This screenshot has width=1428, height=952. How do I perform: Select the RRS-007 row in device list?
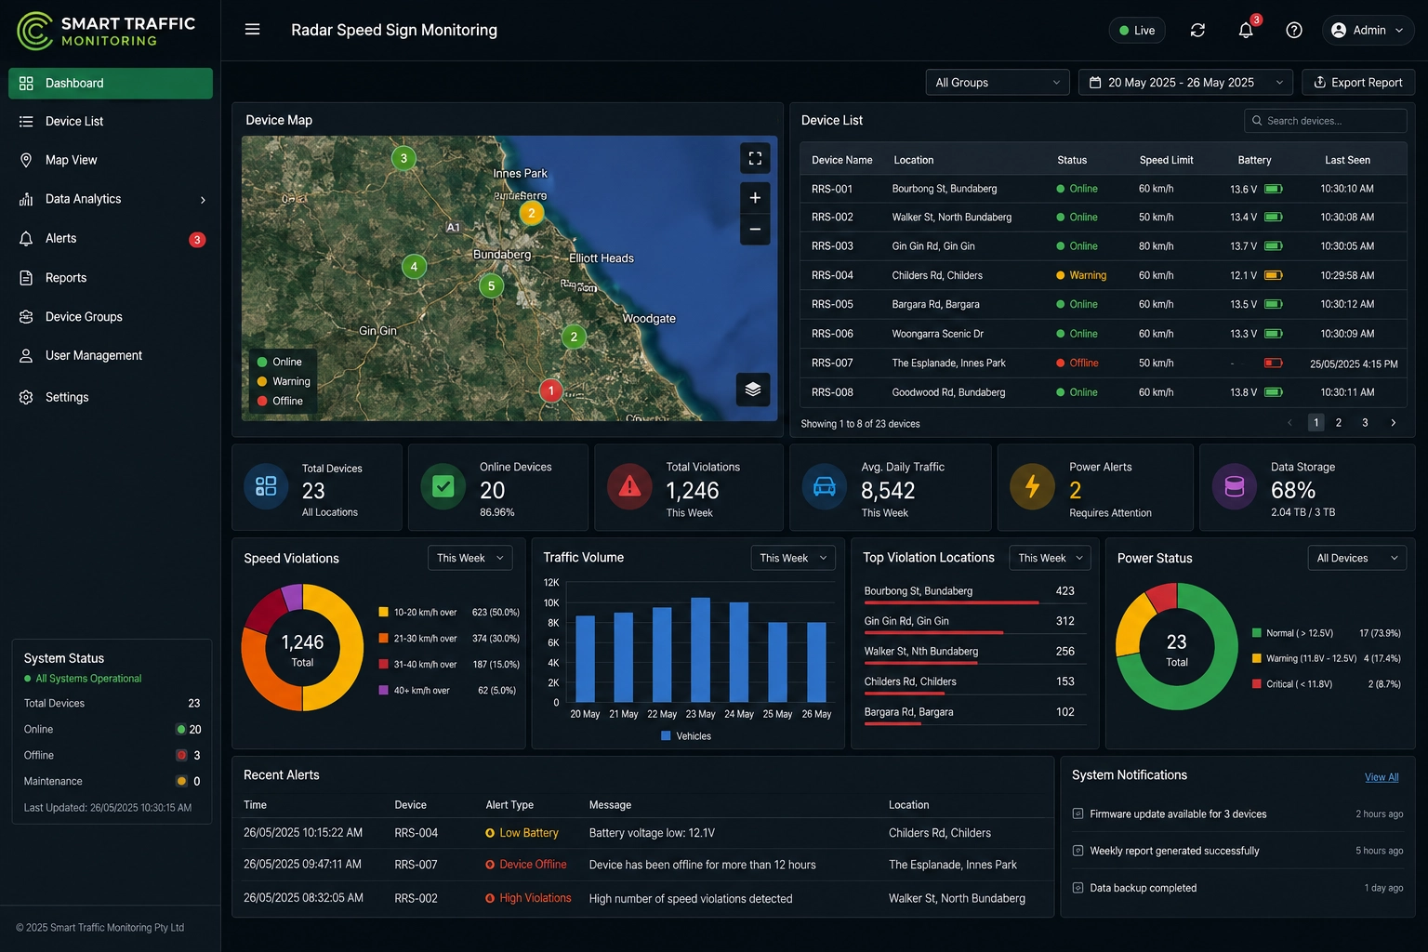click(1104, 364)
